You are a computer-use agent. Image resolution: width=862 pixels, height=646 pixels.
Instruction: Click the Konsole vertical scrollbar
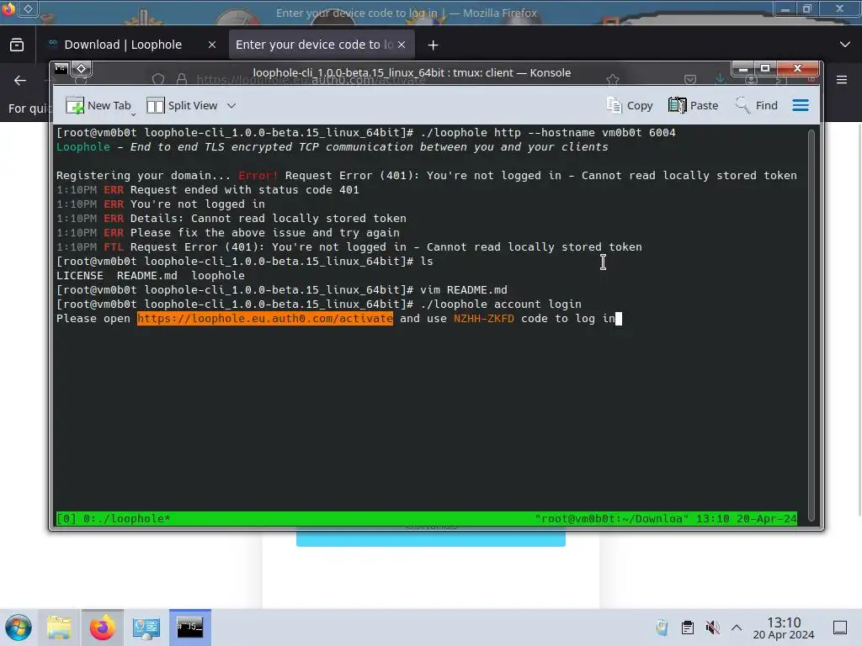(811, 324)
